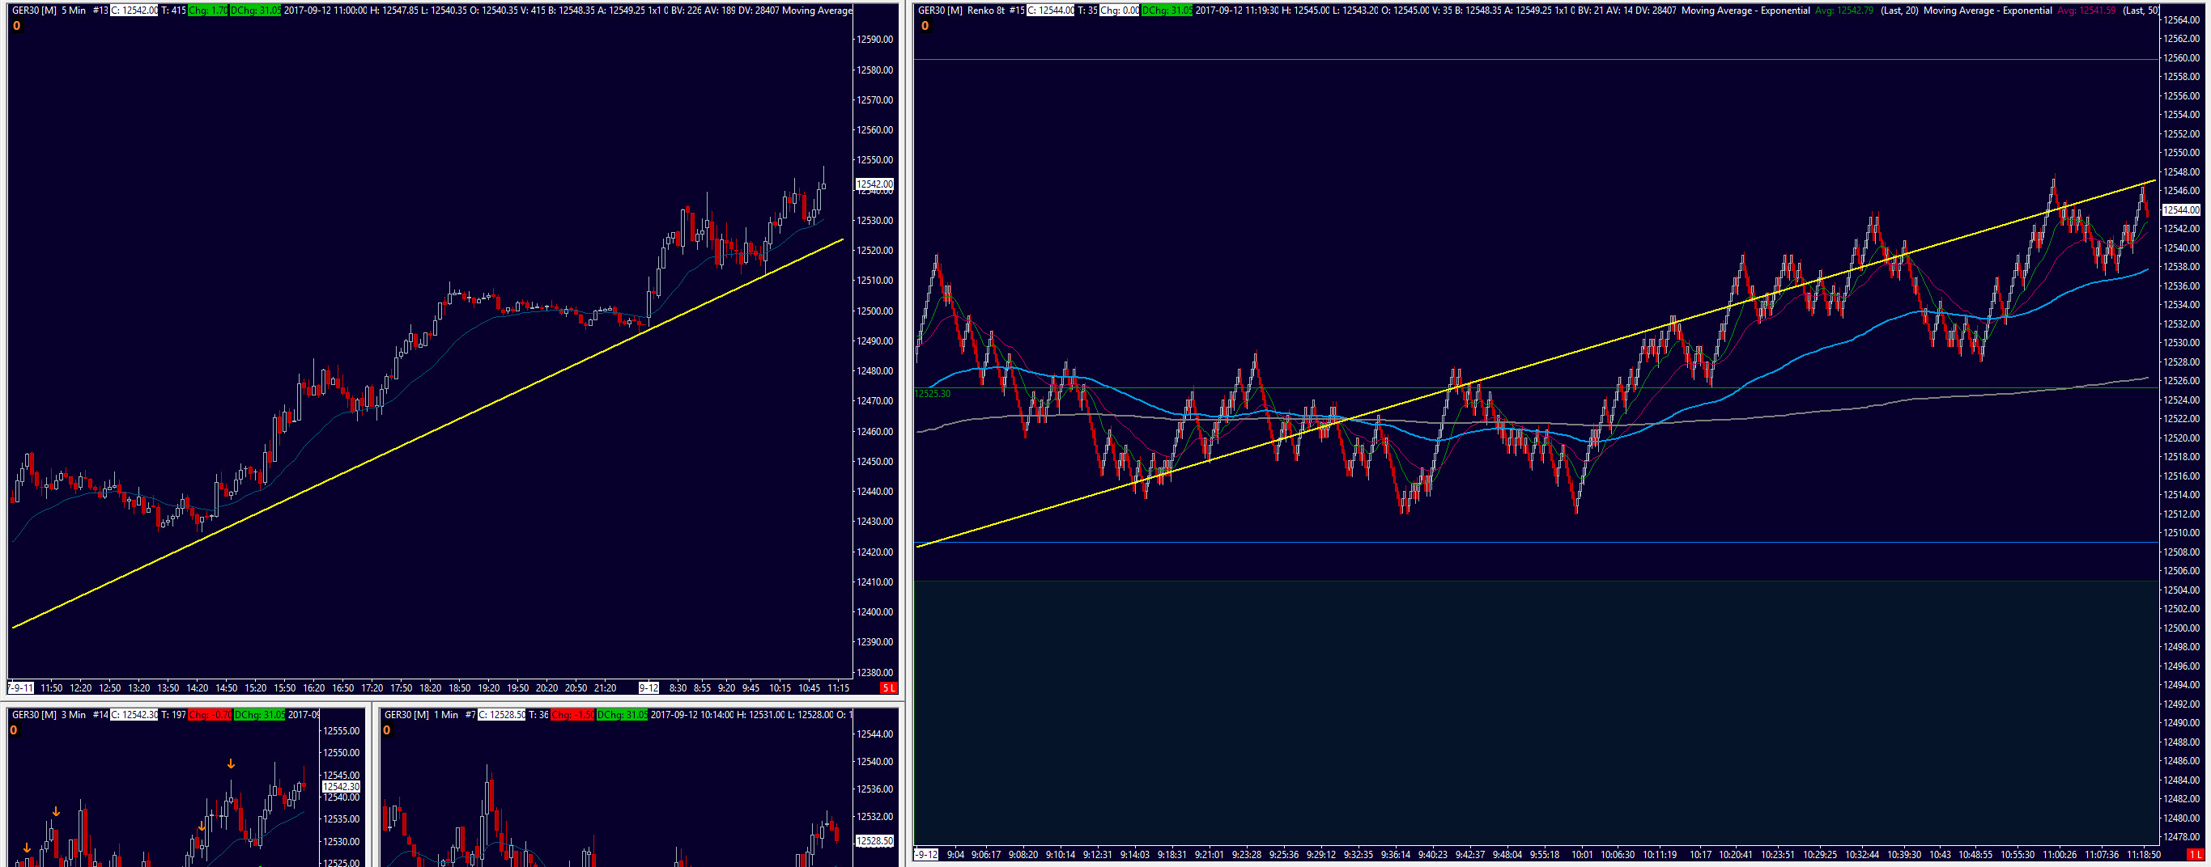
Task: Select the GER30 Renko 8t chart header title
Action: [x=961, y=11]
